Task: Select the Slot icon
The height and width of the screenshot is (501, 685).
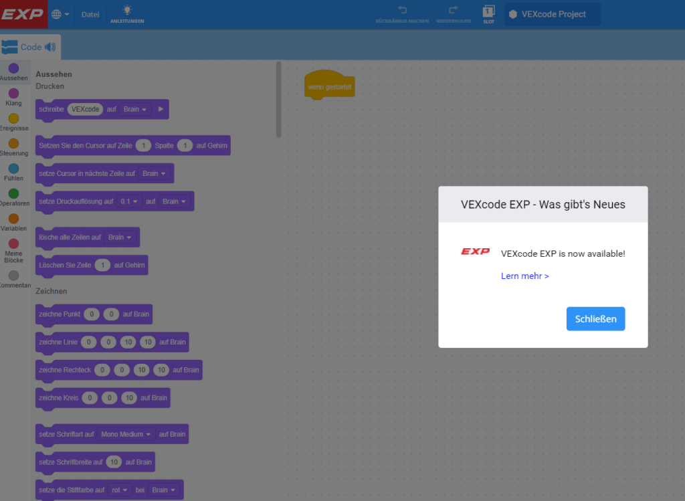Action: pos(488,14)
